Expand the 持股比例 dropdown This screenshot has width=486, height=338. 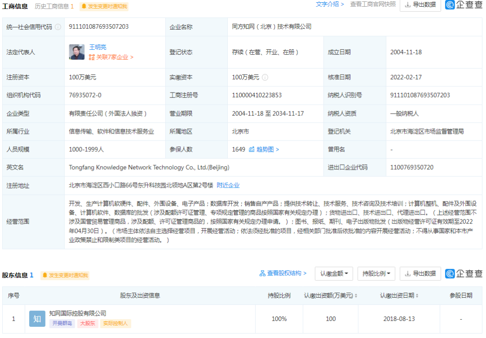click(x=376, y=274)
